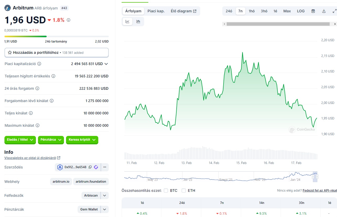Click the Fedezd fel az API-nkat link
This screenshot has height=217, width=337.
tap(320, 190)
